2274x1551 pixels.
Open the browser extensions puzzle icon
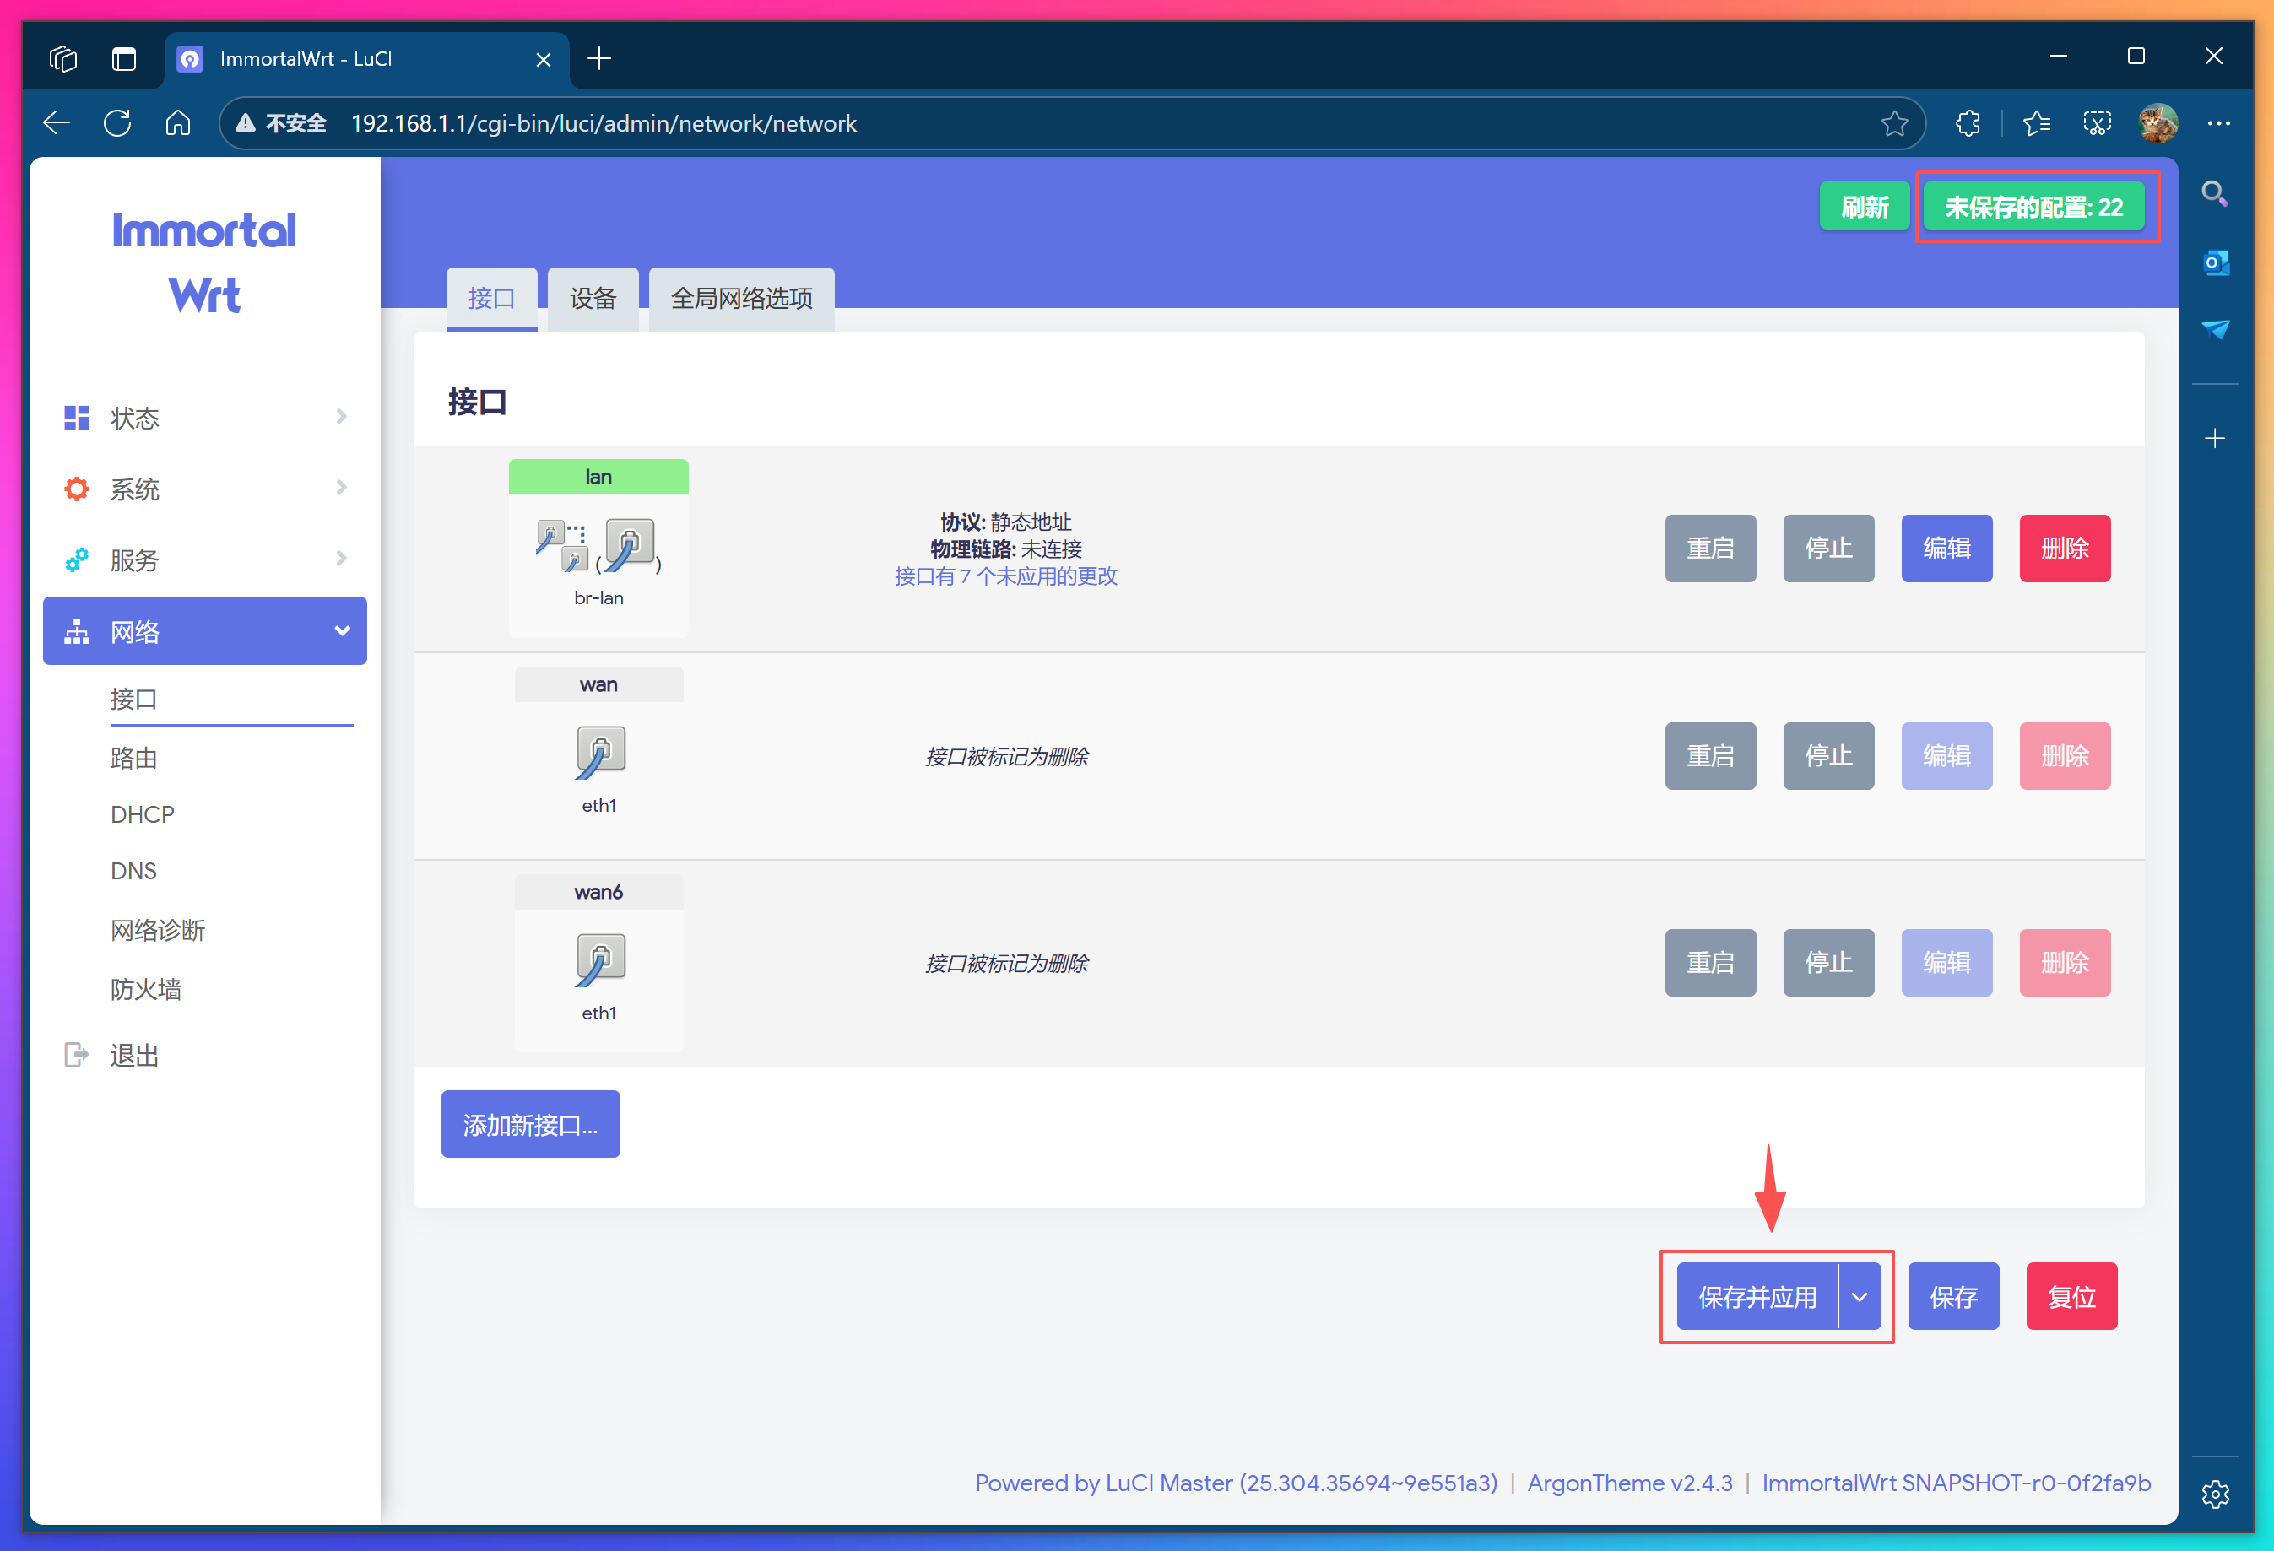click(x=1968, y=123)
